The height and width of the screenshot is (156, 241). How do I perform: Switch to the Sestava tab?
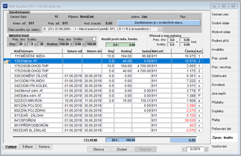click(x=44, y=147)
